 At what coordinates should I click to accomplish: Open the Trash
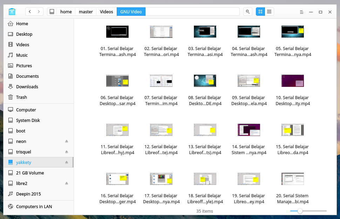click(22, 97)
